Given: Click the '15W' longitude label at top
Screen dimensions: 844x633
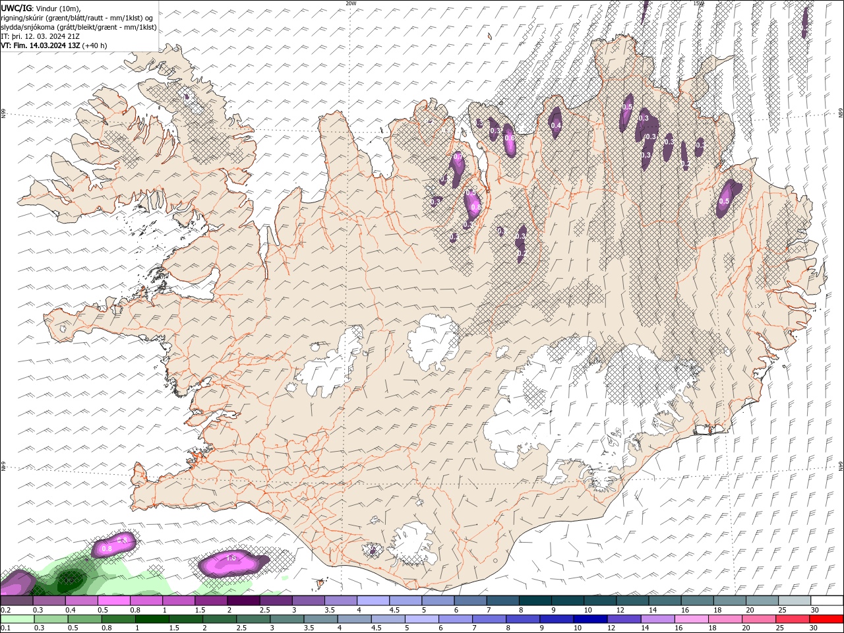Looking at the screenshot, I should (698, 3).
